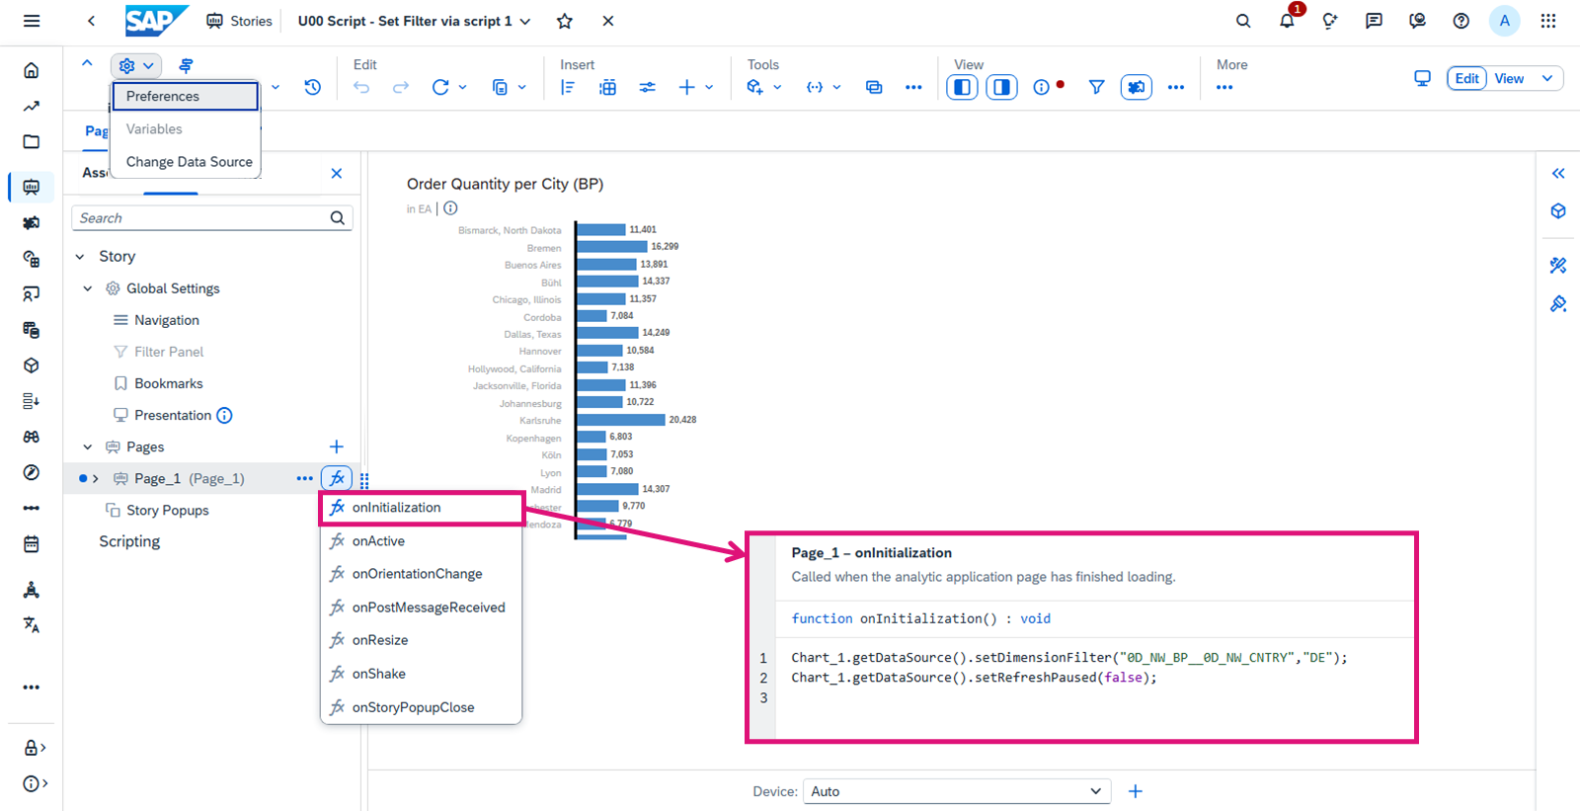The width and height of the screenshot is (1580, 811).
Task: Open the main hamburger menu
Action: pos(32,21)
